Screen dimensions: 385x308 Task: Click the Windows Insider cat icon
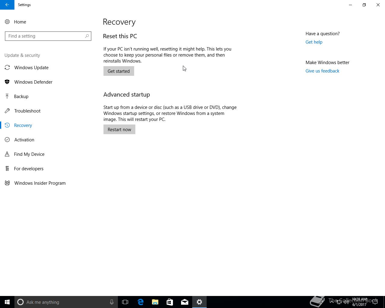click(x=7, y=183)
